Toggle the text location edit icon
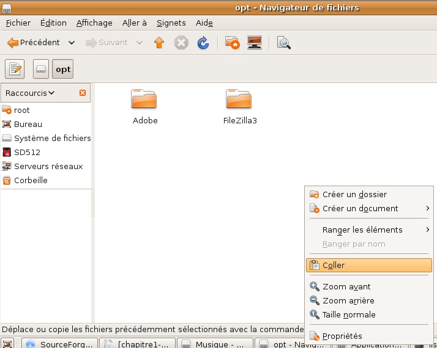This screenshot has width=437, height=348. 15,69
